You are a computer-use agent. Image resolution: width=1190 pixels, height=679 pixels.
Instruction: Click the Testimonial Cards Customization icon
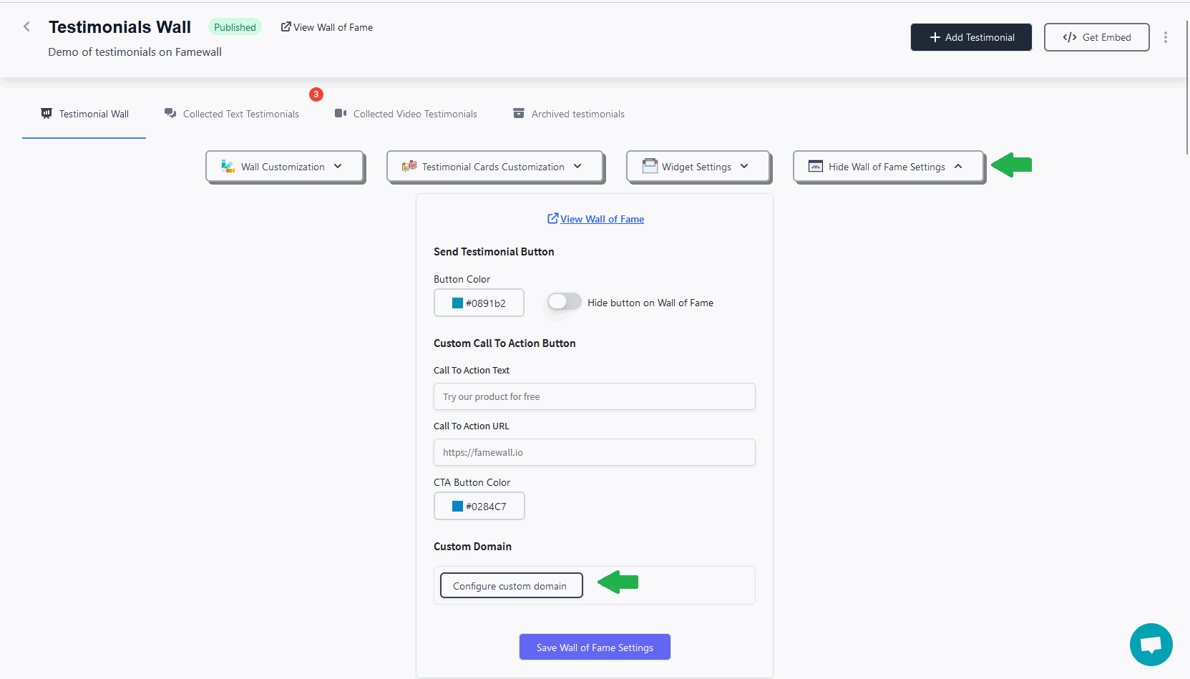tap(409, 167)
